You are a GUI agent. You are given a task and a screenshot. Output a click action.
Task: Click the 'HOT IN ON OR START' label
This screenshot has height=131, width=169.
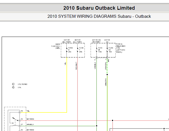pos(96,41)
